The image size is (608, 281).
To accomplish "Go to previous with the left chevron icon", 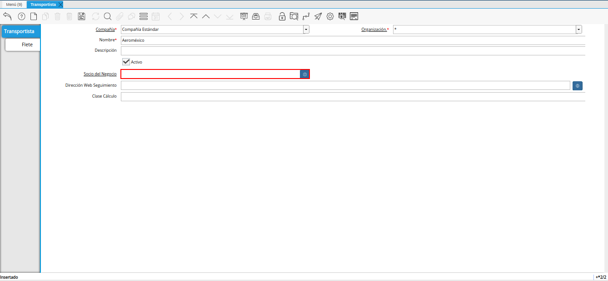I will click(x=170, y=16).
